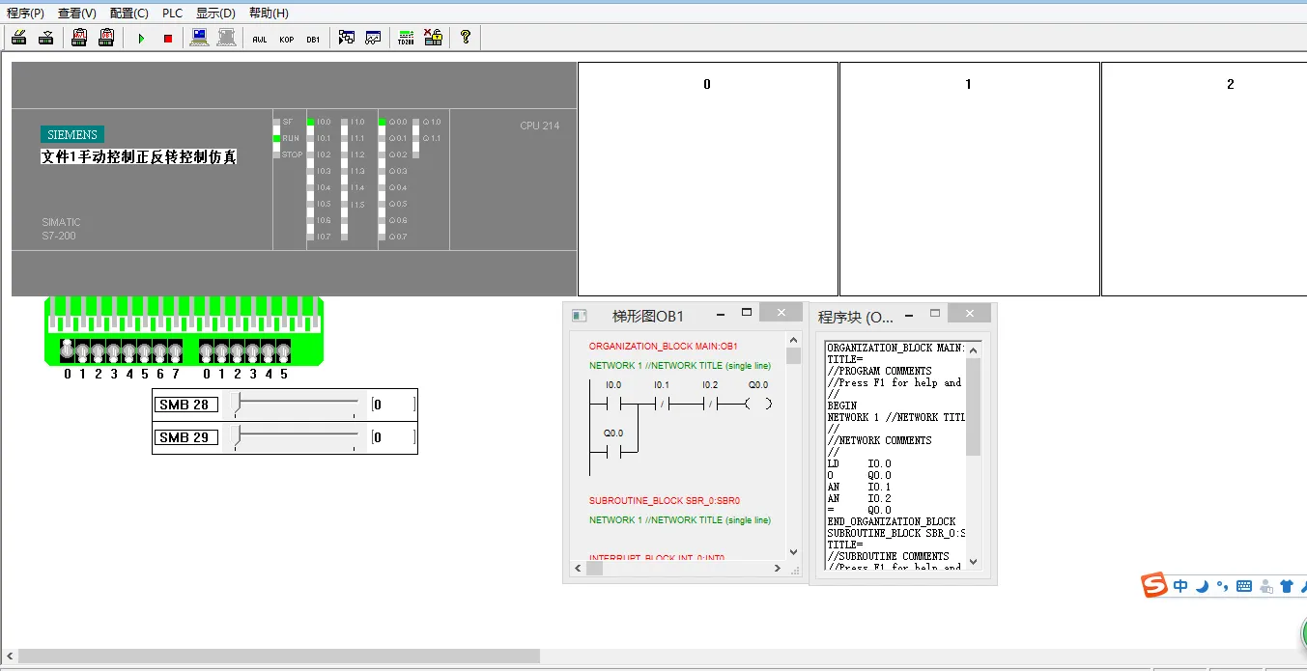Click the Q0.0 coil in the ladder diagram
Screen dimensions: 1307x671
tap(758, 404)
